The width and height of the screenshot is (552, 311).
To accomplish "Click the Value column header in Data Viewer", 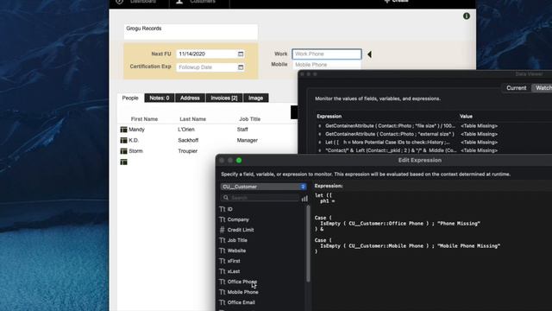I will (x=466, y=117).
